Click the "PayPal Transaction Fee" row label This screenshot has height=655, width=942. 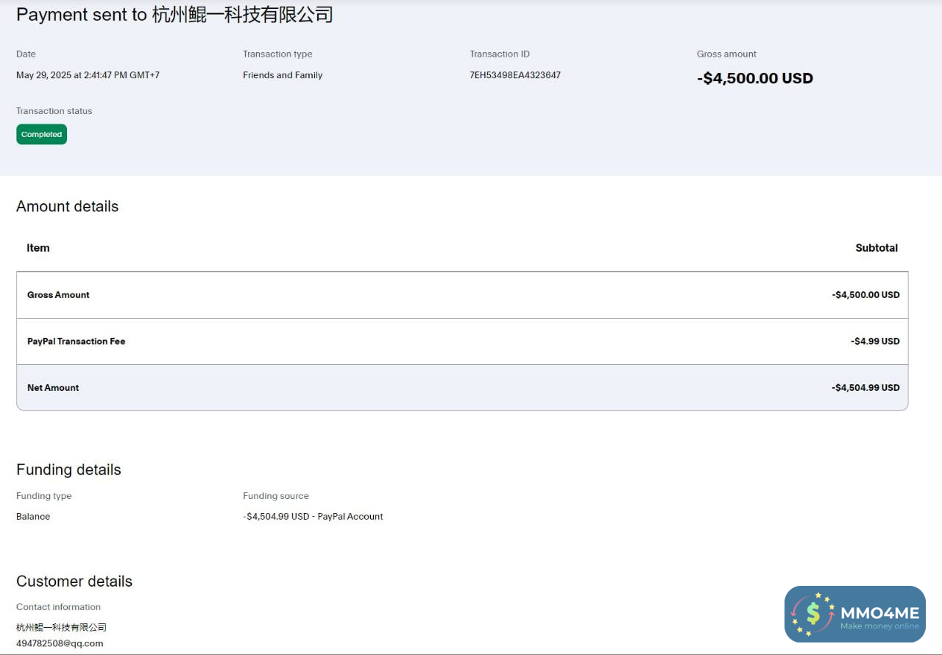pos(77,341)
